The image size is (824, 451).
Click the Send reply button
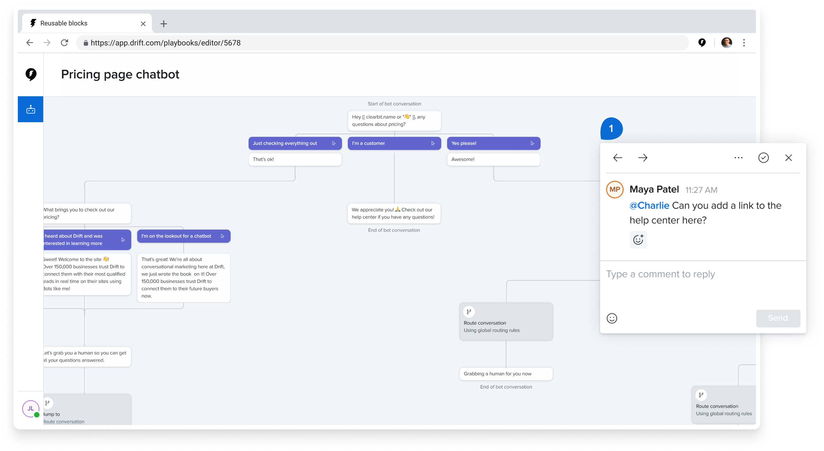[x=778, y=318]
